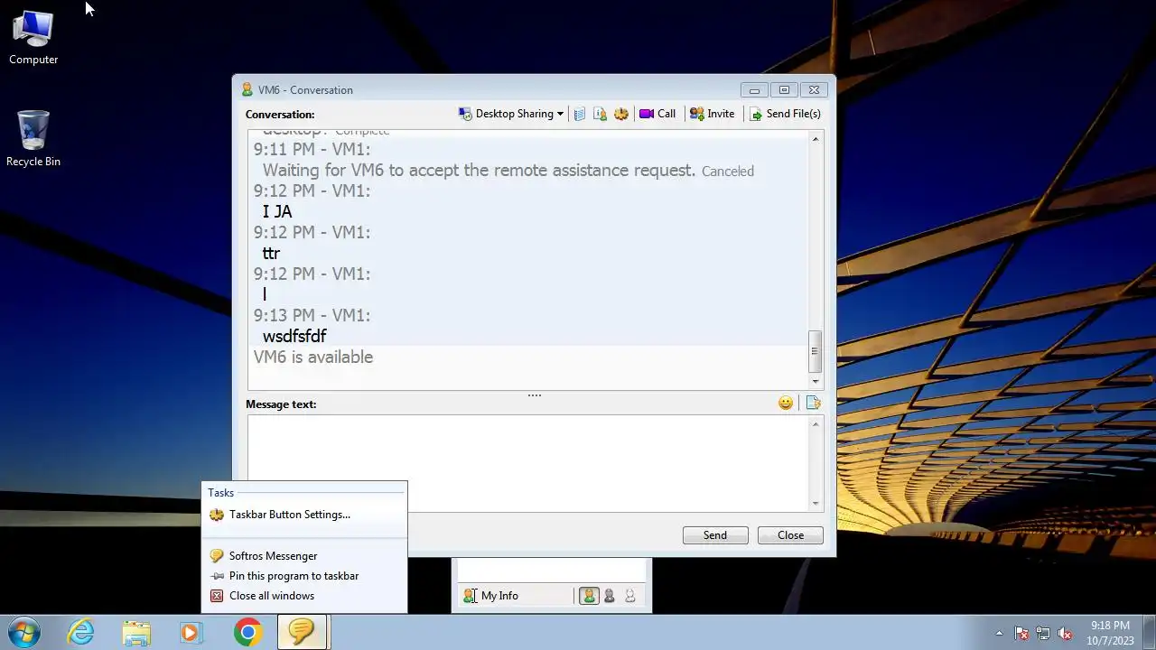Click the VM6 Conversation title bar icon
Viewport: 1156px width, 650px height.
click(247, 89)
